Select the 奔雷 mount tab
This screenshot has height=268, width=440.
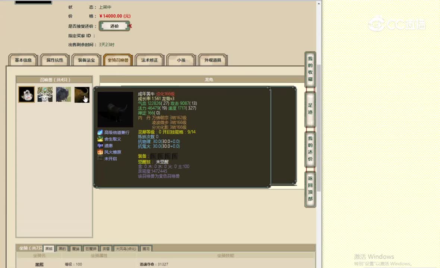pyautogui.click(x=106, y=248)
